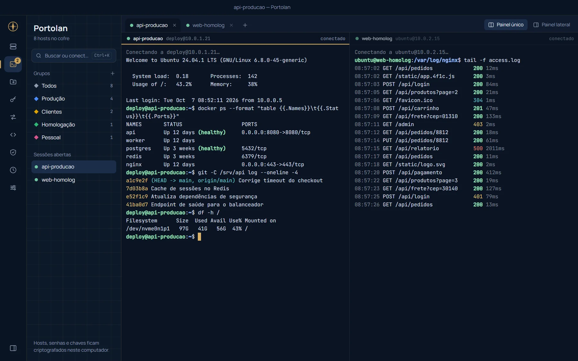Switch to Painel lateral layout
This screenshot has width=578, height=361.
(552, 25)
